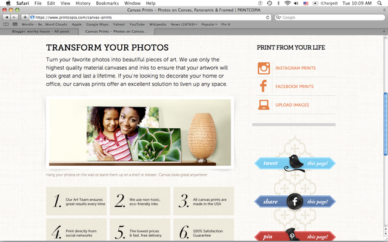This screenshot has width=388, height=242.
Task: Open the Top Sites grid icon
Action: [15, 24]
